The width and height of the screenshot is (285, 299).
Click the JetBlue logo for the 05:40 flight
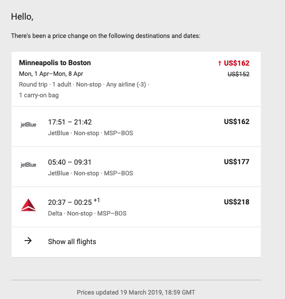coord(28,165)
